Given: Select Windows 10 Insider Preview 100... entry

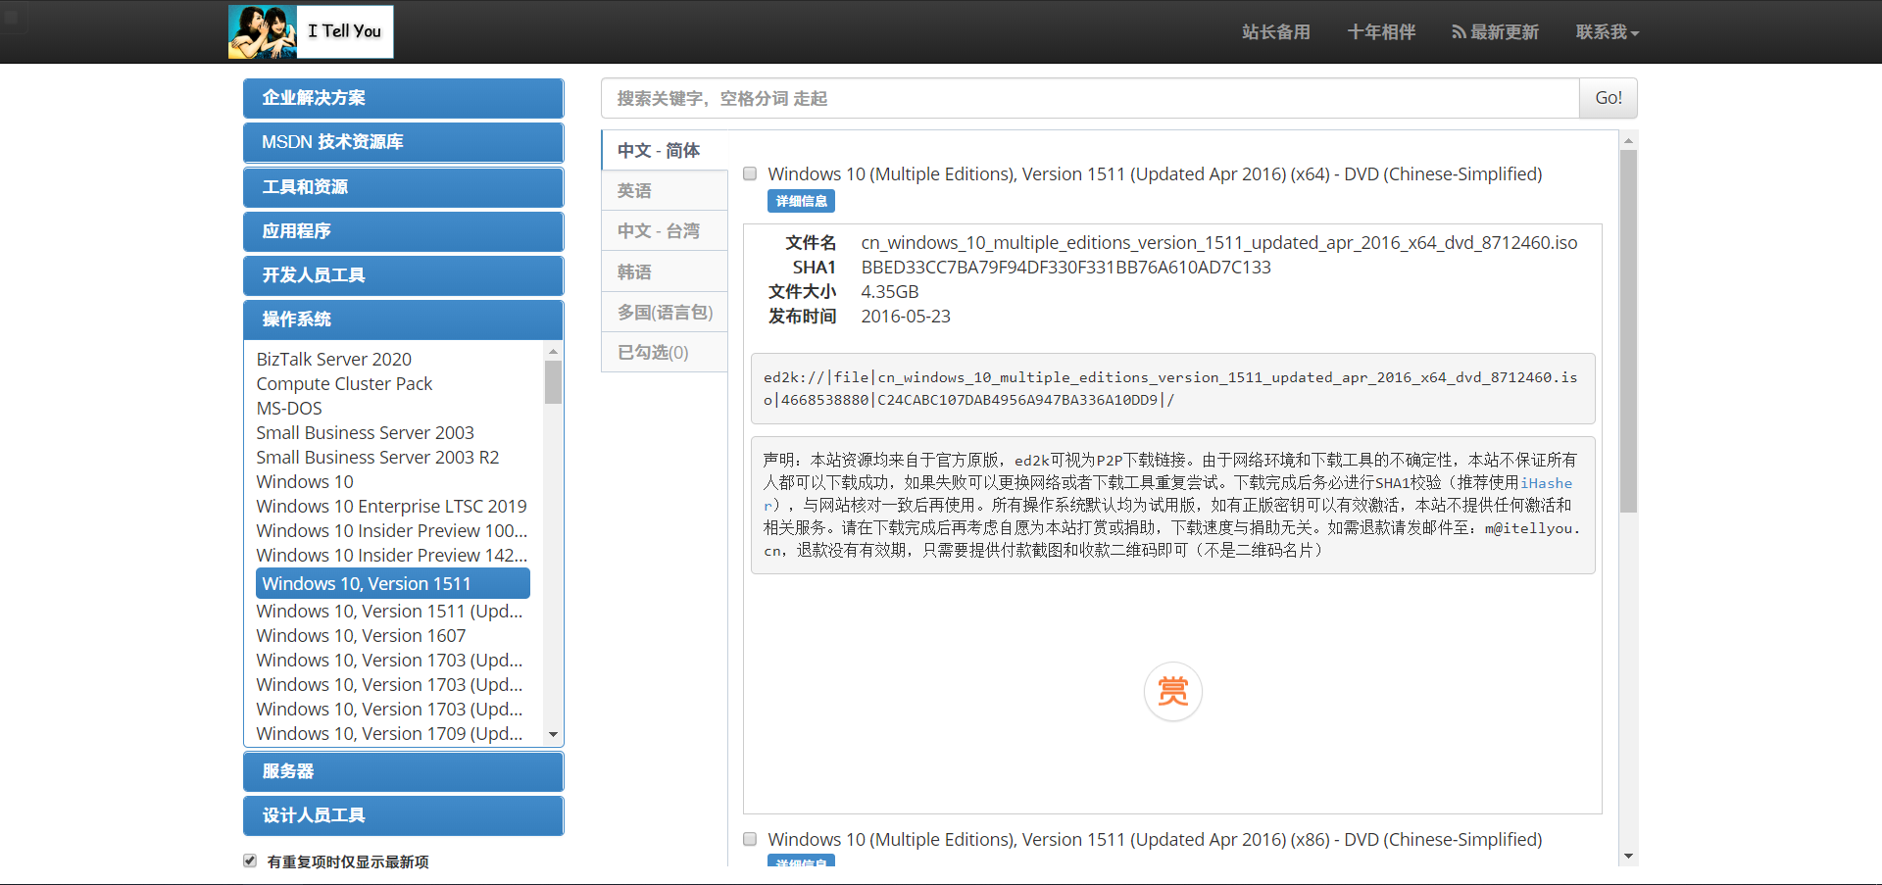Looking at the screenshot, I should (392, 530).
